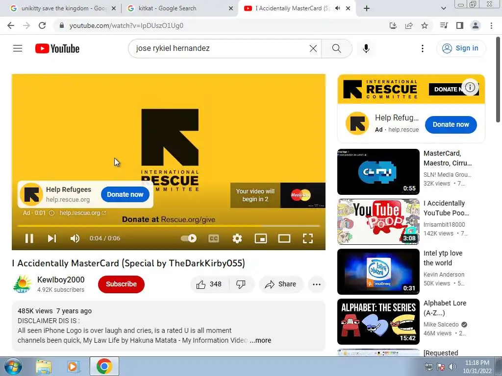This screenshot has width=502, height=376.
Task: Click the install app icon in address bar
Action: (393, 25)
